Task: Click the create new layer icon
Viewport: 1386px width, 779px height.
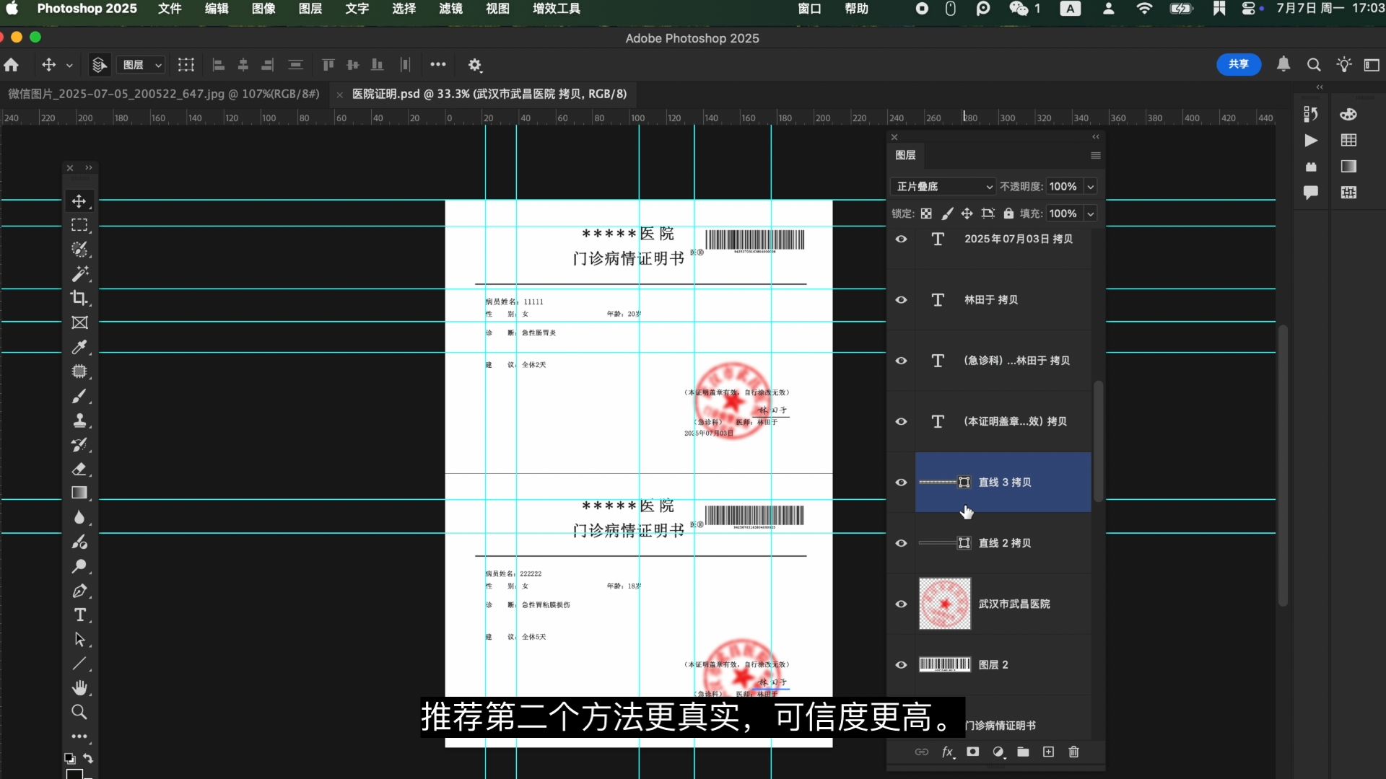Action: 1049,752
